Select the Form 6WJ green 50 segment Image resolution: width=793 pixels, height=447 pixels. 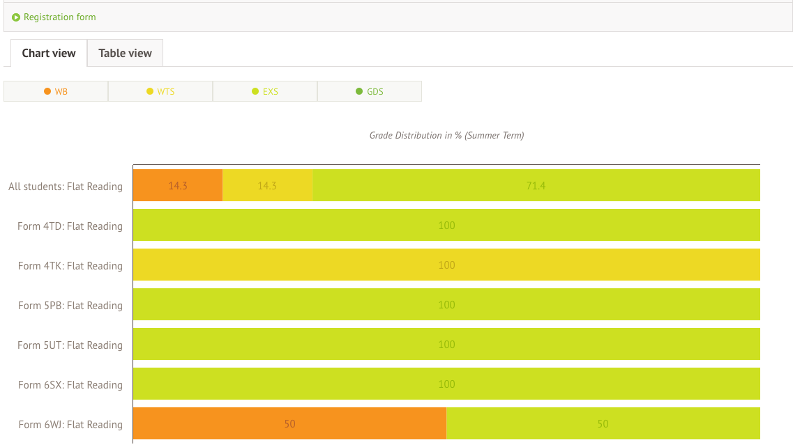(x=603, y=423)
